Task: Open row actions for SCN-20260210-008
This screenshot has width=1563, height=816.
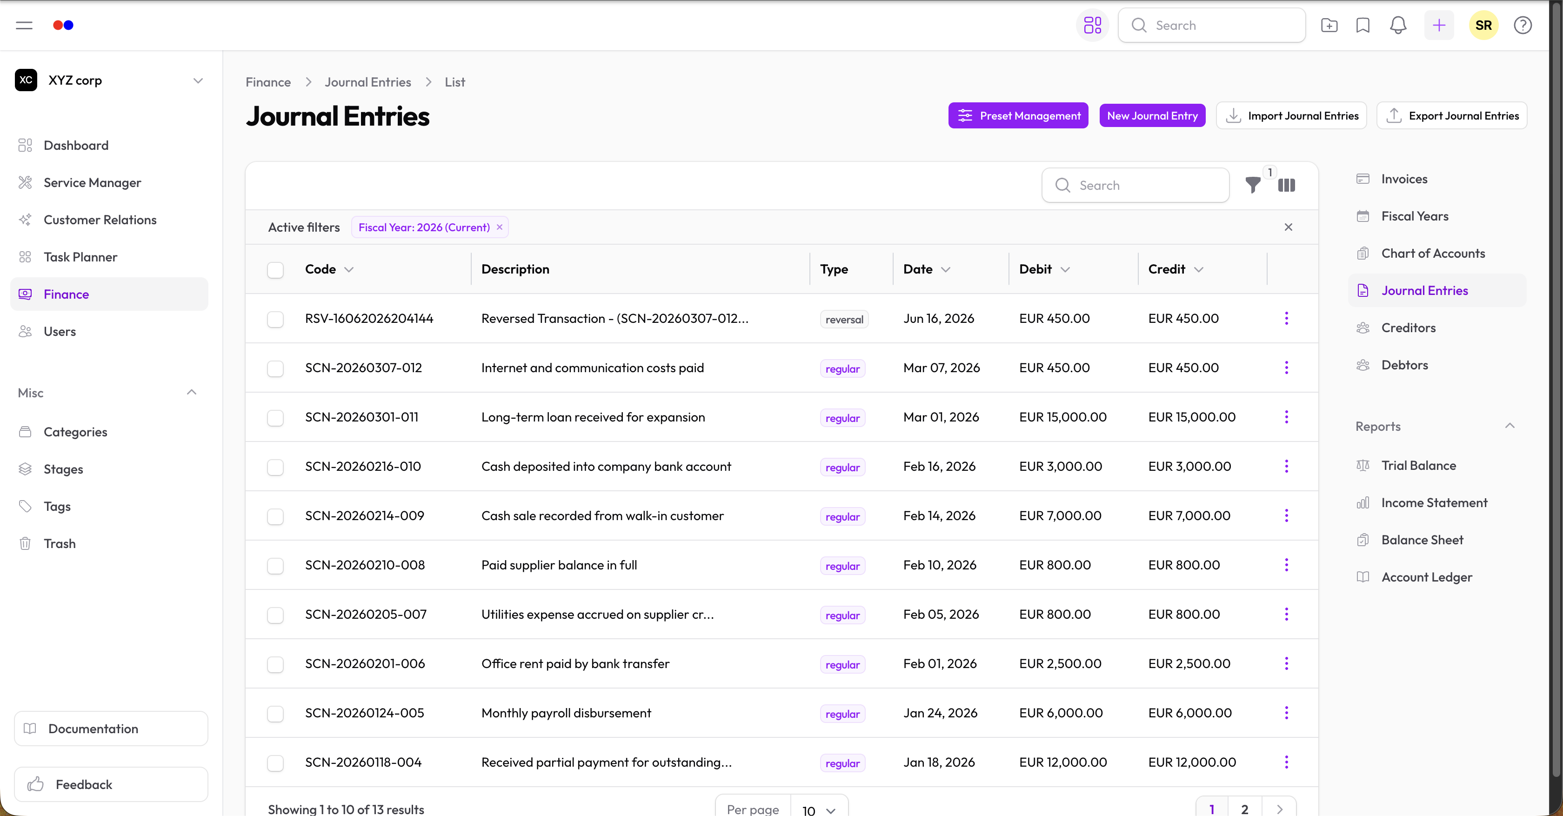Action: (1286, 565)
